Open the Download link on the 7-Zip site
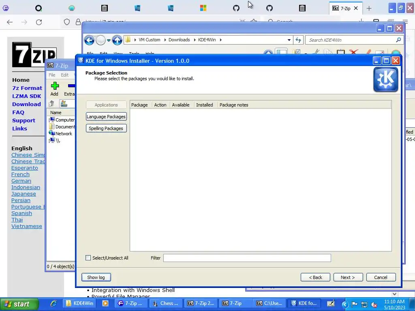The image size is (415, 311). point(26,104)
